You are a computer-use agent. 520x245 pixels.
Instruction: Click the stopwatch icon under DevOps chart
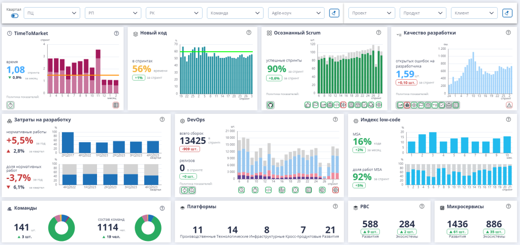pos(255,190)
